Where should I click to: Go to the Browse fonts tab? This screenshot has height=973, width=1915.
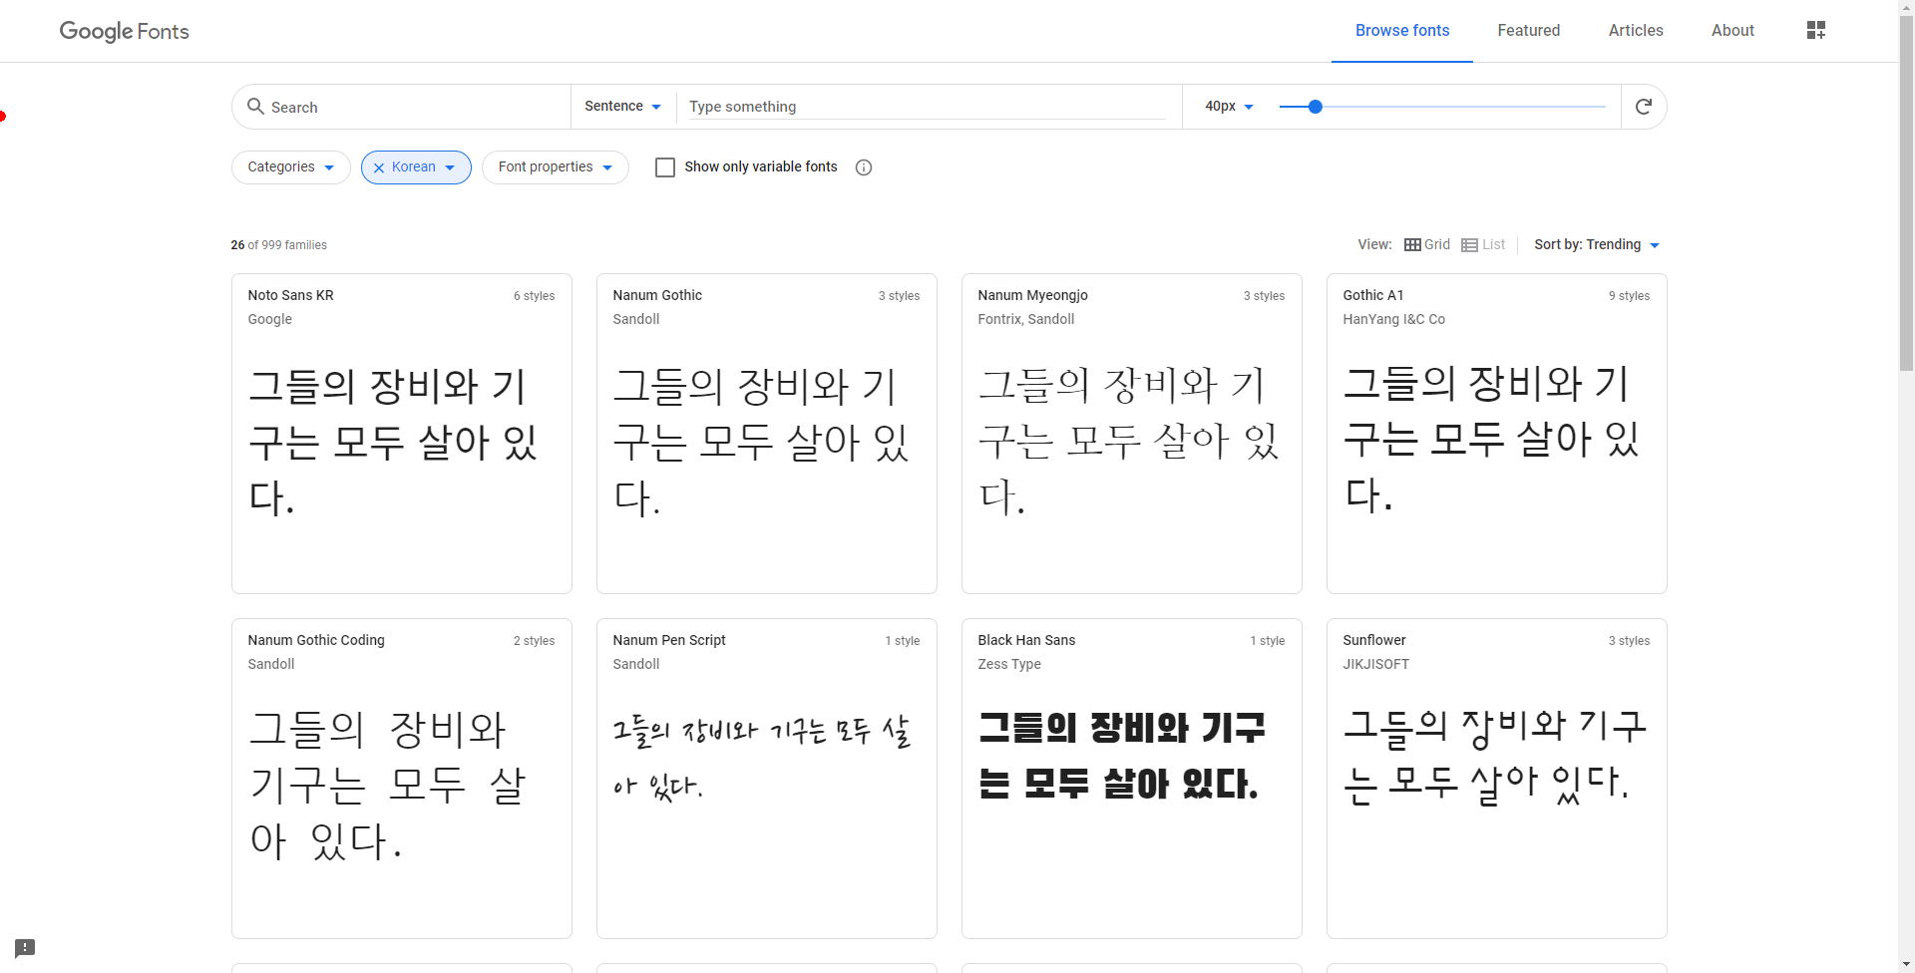coord(1402,31)
